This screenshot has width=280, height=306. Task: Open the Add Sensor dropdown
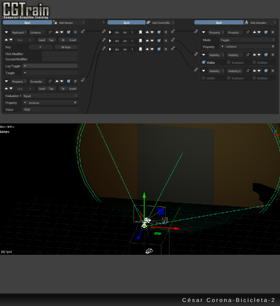pyautogui.click(x=69, y=23)
